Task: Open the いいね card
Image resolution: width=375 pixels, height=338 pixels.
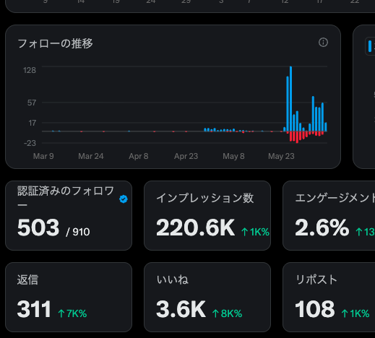Action: tap(207, 297)
